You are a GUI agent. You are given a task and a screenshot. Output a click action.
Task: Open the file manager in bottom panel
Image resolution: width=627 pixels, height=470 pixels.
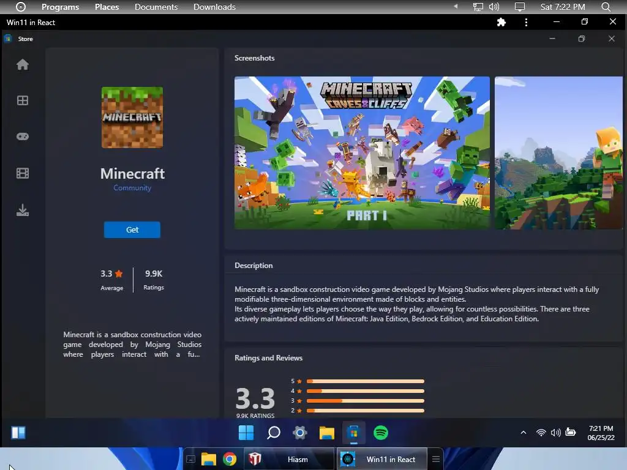tap(208, 459)
